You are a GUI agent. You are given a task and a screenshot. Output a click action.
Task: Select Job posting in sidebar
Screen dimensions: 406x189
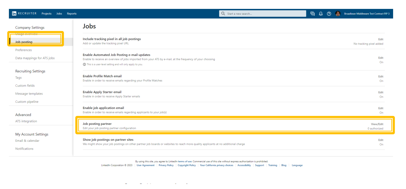pyautogui.click(x=24, y=42)
